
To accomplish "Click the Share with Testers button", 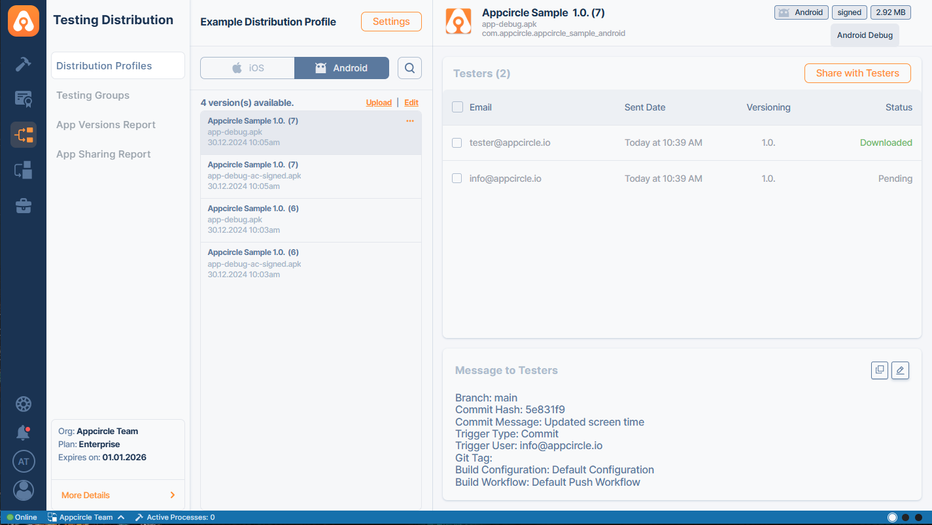I will click(x=857, y=73).
